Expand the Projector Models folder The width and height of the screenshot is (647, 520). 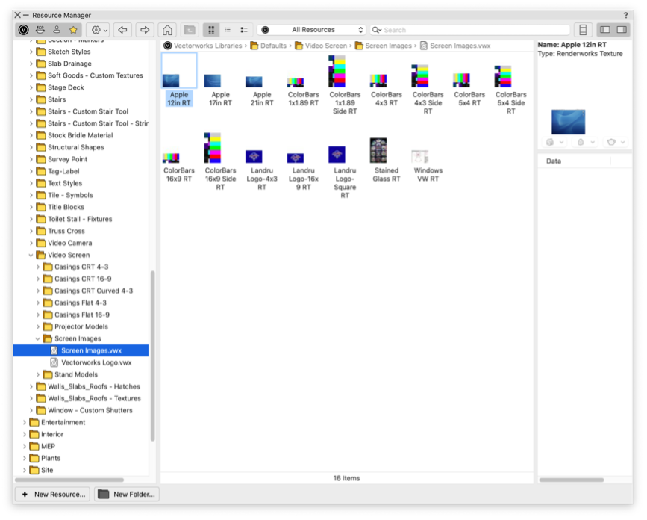(38, 326)
